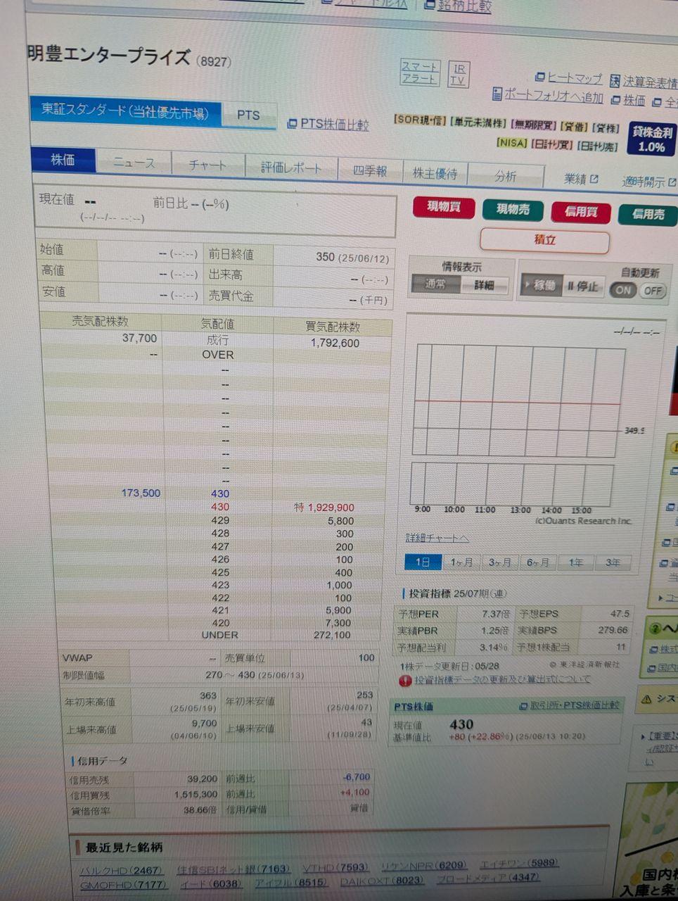Select 通常 information display mode
The height and width of the screenshot is (901, 678).
click(435, 284)
